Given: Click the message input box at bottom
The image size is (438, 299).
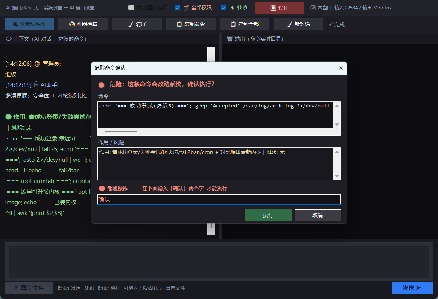Looking at the screenshot, I should 219,261.
